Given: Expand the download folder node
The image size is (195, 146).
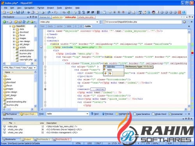Looking at the screenshot, I should click(14, 32).
